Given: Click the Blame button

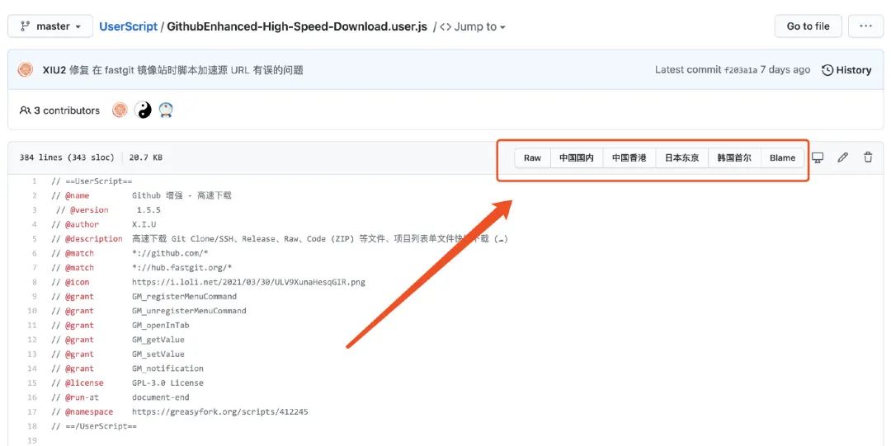Looking at the screenshot, I should [x=782, y=158].
